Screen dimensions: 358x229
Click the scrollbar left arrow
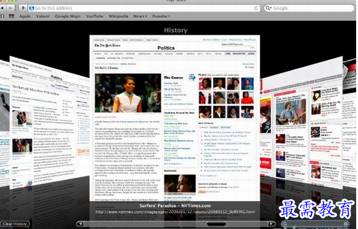pyautogui.click(x=80, y=224)
